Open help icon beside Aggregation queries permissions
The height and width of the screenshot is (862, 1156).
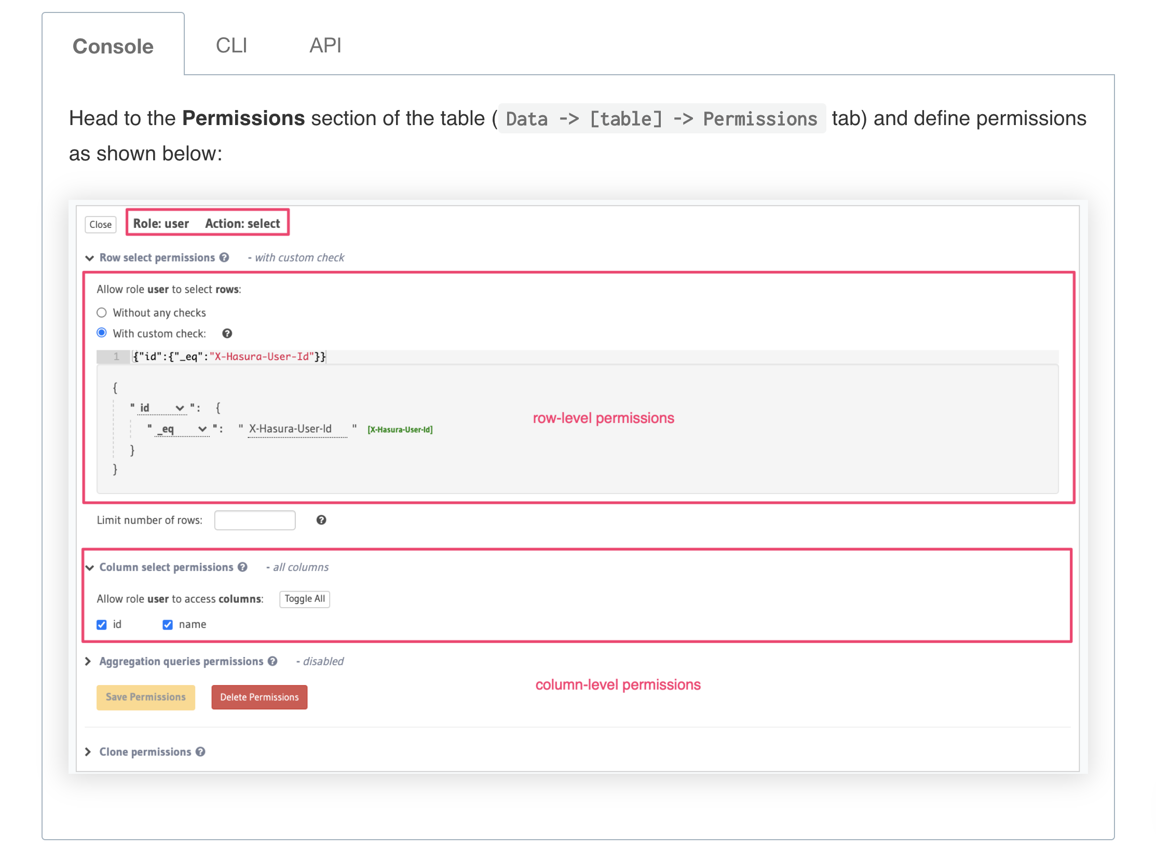(x=273, y=661)
